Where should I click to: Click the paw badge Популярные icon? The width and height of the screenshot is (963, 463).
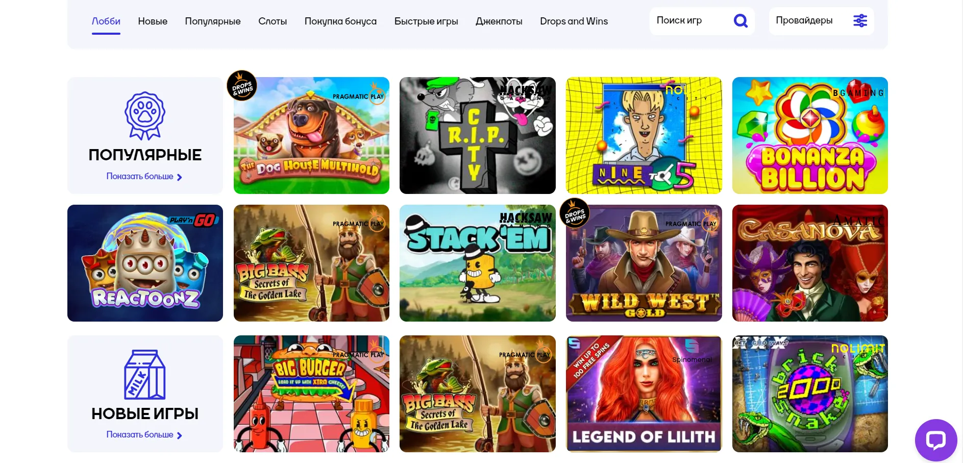pyautogui.click(x=145, y=116)
